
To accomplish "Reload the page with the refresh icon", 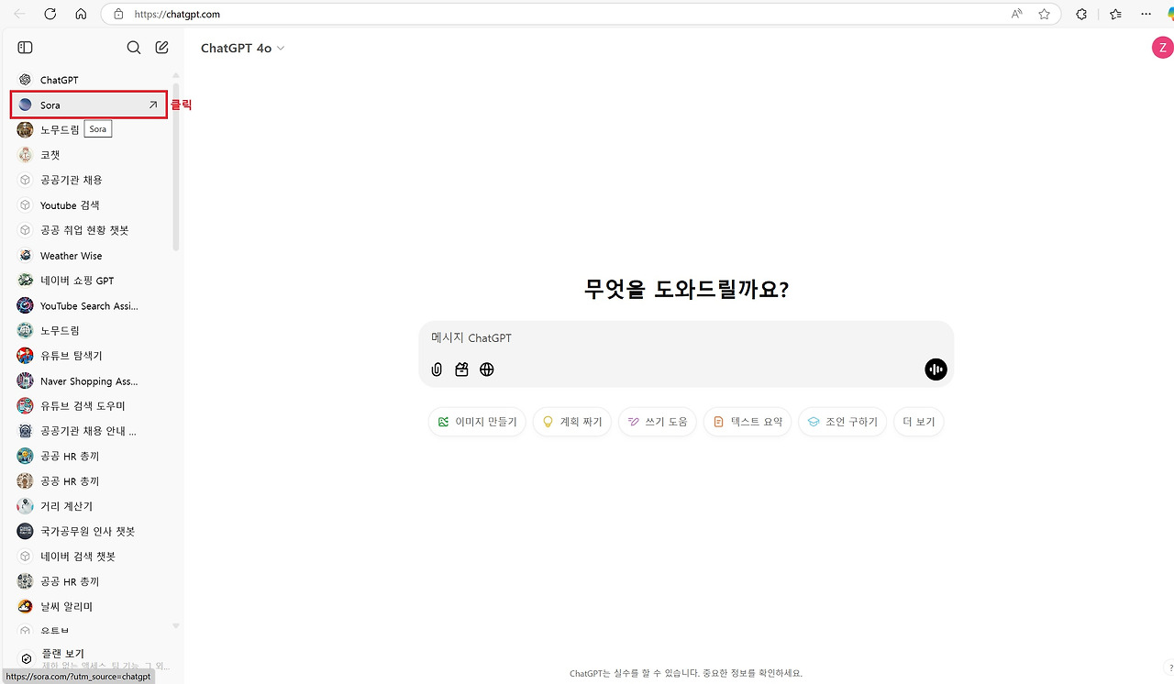I will coord(50,14).
